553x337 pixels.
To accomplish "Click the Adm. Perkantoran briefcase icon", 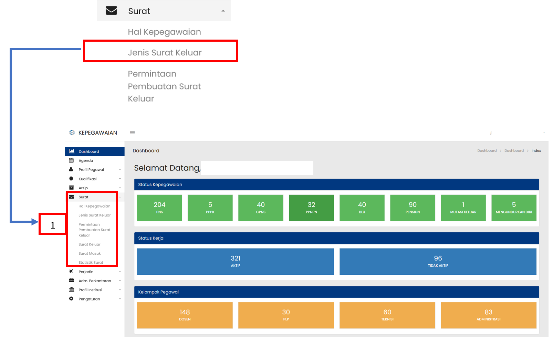I will click(71, 280).
